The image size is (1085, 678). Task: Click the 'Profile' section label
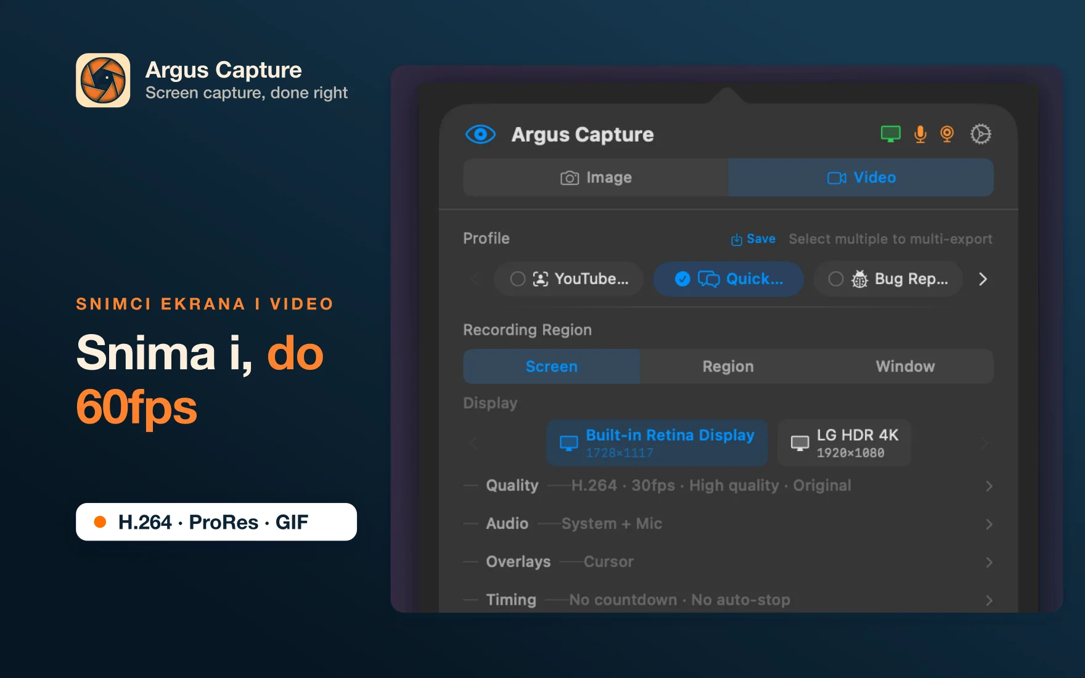click(486, 239)
